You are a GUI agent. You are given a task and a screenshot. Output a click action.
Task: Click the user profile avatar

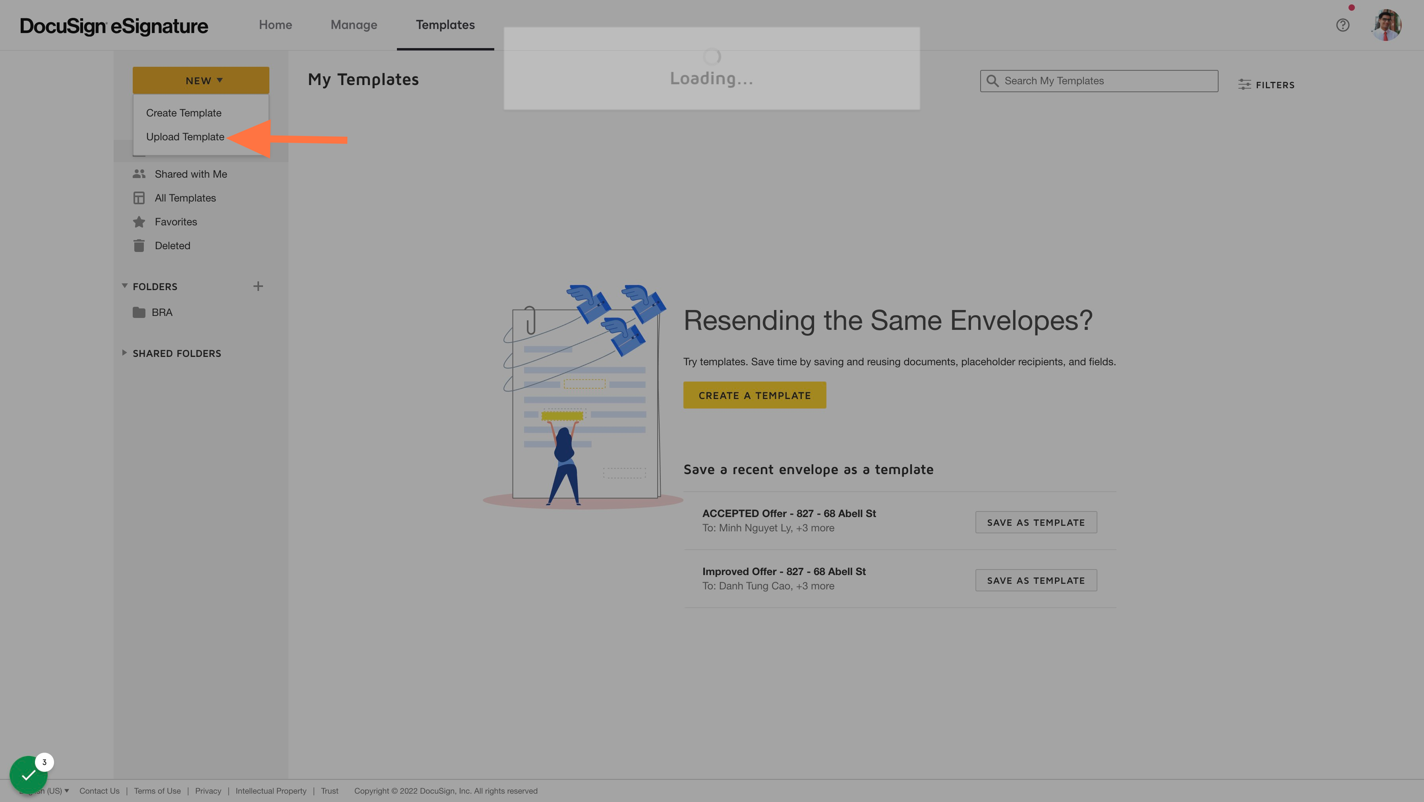coord(1386,25)
